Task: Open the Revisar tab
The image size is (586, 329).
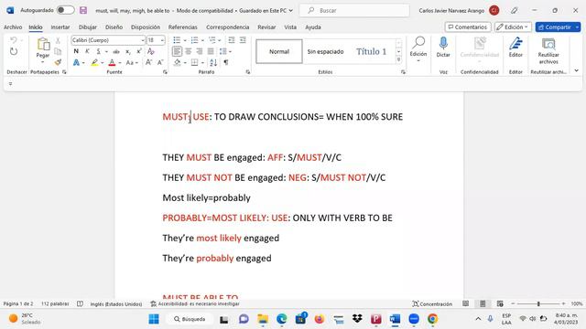Action: click(x=266, y=27)
